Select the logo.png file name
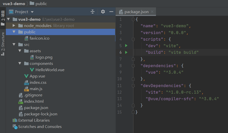This screenshot has height=133, width=228. pos(44,57)
